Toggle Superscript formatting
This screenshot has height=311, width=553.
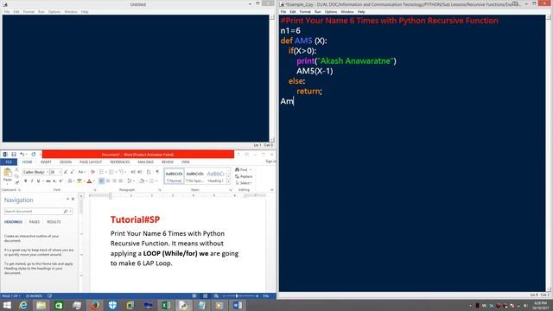click(60, 181)
